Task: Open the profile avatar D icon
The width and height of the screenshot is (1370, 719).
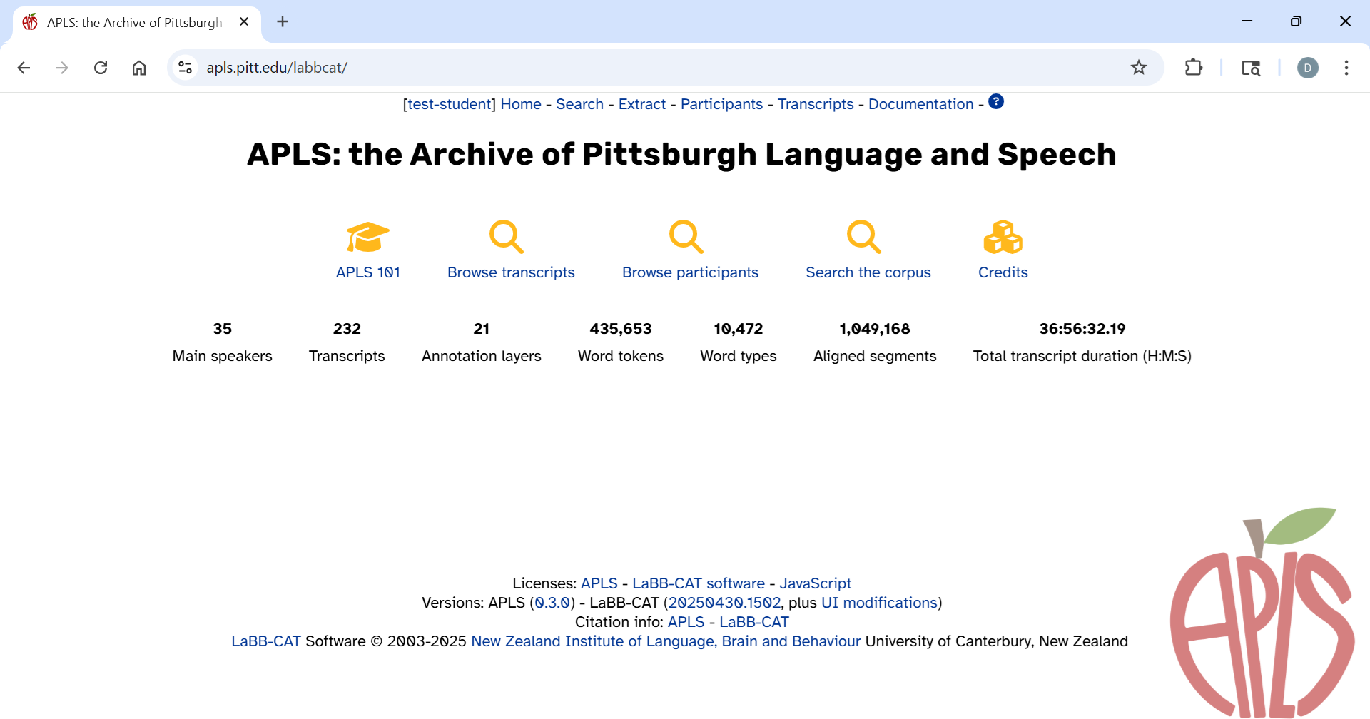Action: pyautogui.click(x=1308, y=68)
